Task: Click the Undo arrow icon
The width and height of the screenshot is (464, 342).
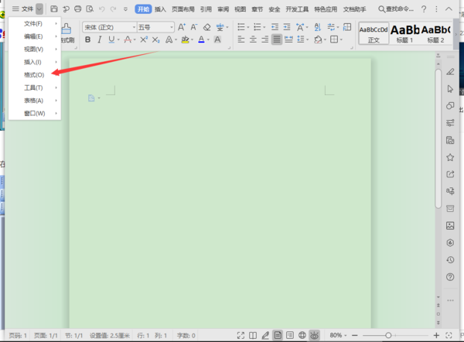Action: 102,9
